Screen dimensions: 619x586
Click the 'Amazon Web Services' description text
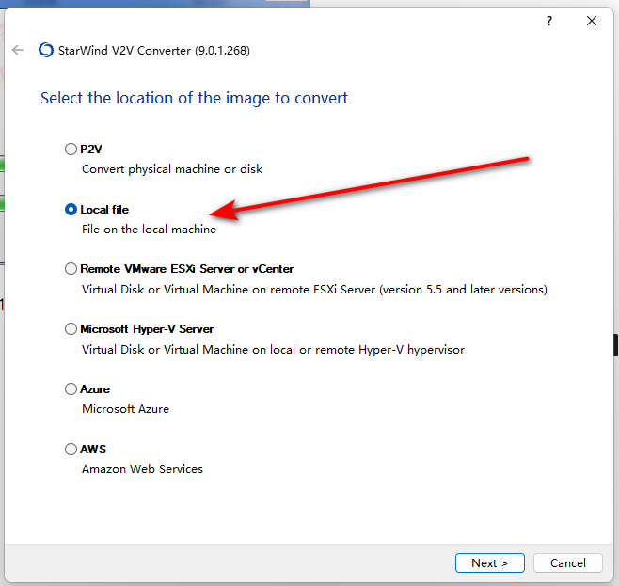click(142, 469)
